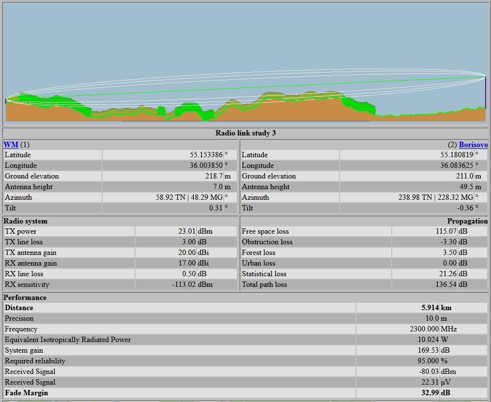The image size is (491, 402).
Task: Click the TX power value 23.01
Action: pyautogui.click(x=186, y=231)
